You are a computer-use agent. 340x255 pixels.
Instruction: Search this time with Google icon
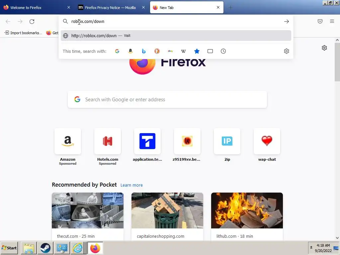117,51
